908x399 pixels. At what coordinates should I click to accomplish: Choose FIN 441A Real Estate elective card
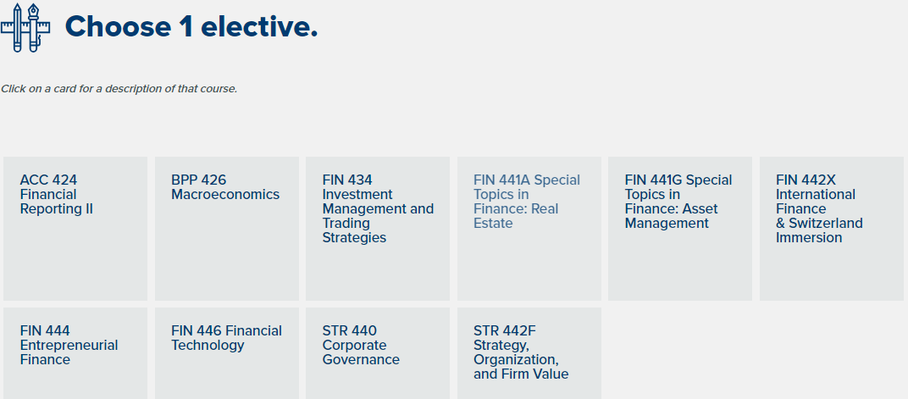pyautogui.click(x=529, y=229)
